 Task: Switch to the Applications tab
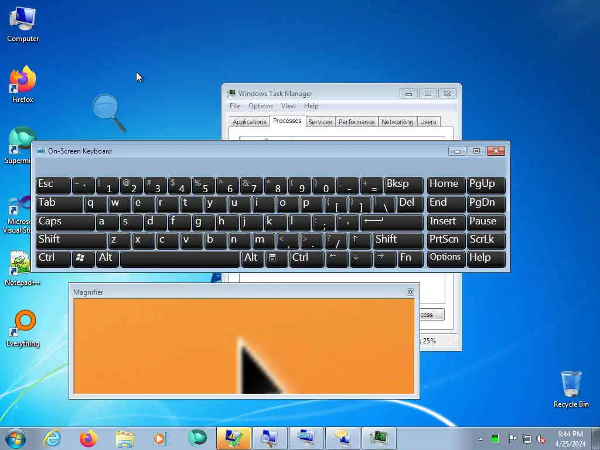pyautogui.click(x=250, y=122)
